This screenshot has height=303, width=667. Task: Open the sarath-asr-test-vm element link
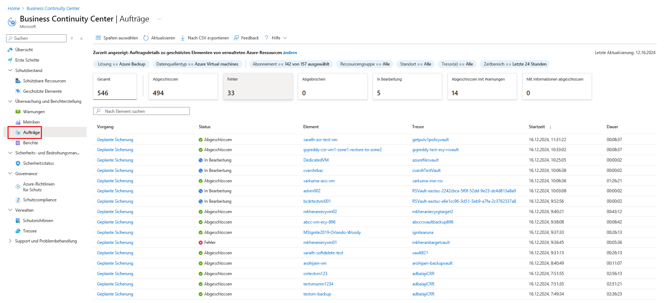(x=320, y=140)
